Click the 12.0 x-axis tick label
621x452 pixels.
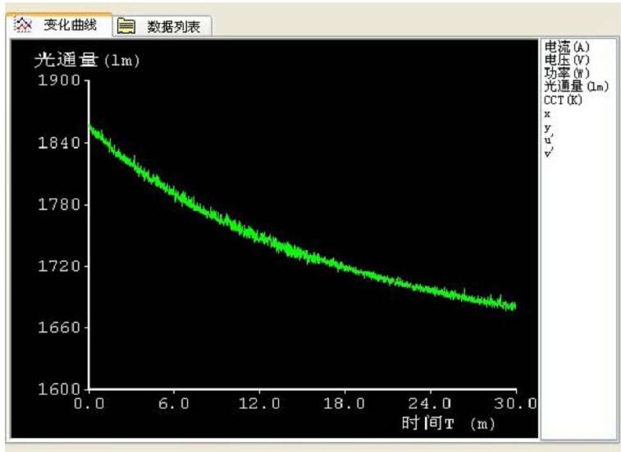pyautogui.click(x=259, y=404)
